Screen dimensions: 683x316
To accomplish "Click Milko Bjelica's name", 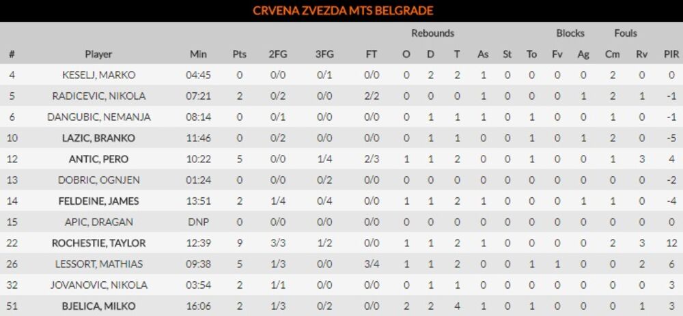I will pyautogui.click(x=99, y=306).
